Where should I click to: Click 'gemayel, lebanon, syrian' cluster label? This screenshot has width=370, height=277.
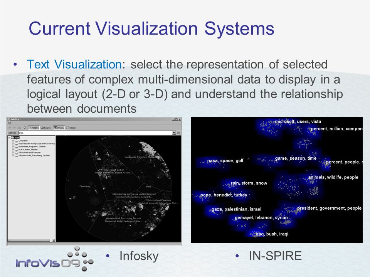[261, 218]
